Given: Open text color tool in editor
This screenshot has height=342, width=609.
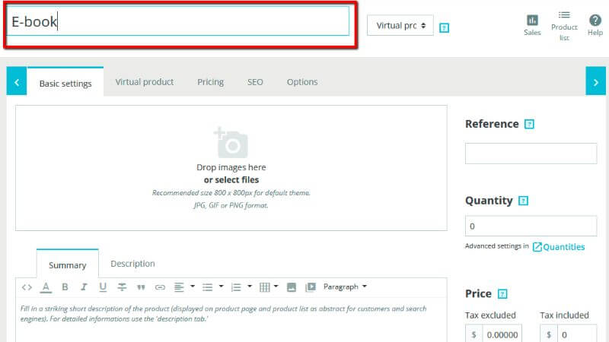Looking at the screenshot, I should click(46, 287).
